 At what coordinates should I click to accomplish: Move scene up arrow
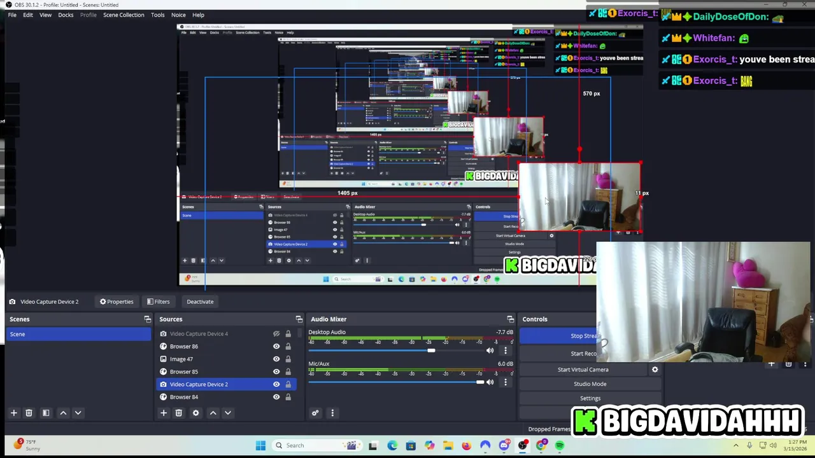[63, 413]
